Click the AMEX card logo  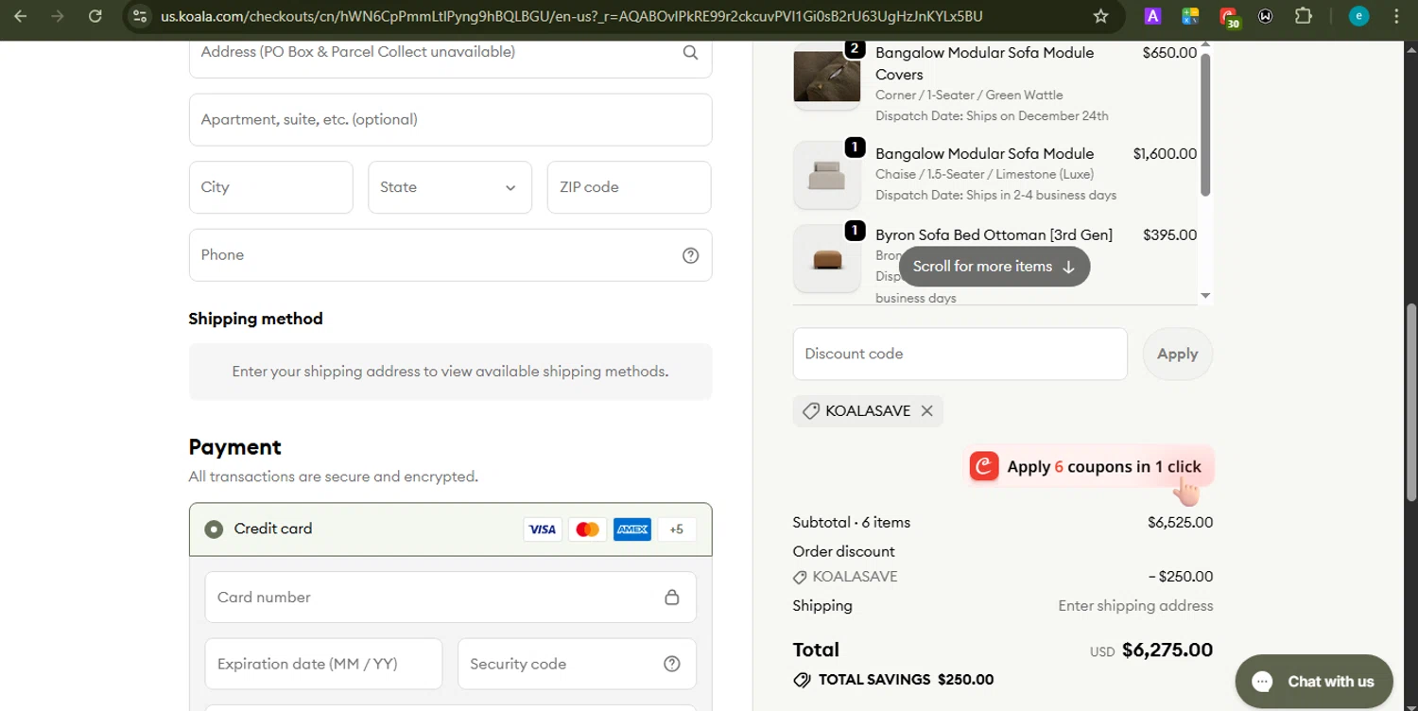(x=631, y=529)
